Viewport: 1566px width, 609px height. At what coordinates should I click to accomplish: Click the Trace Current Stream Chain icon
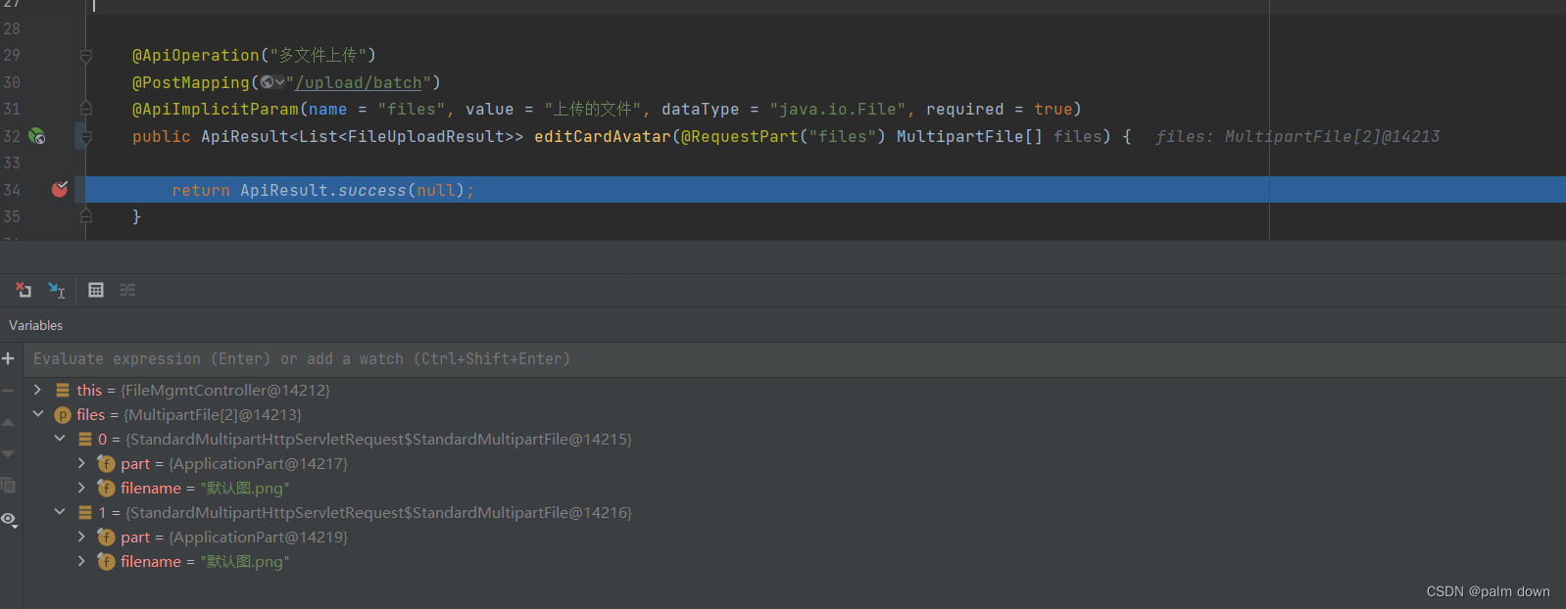tap(127, 290)
